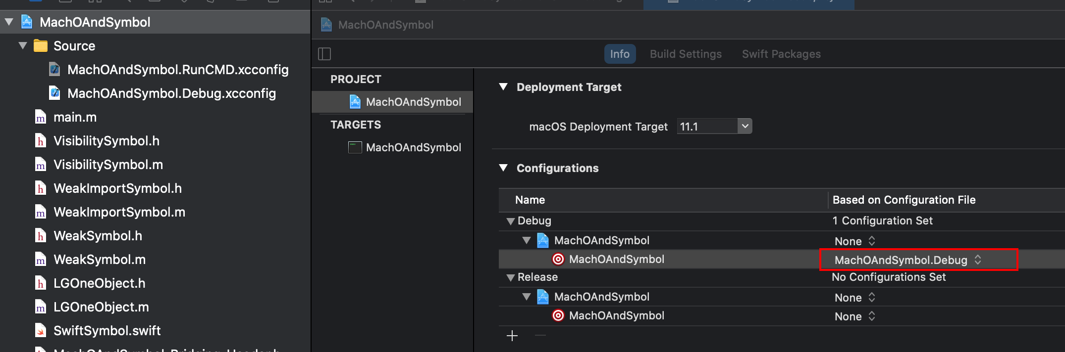This screenshot has width=1065, height=352.
Task: Open config file popup for Debug project row
Action: 855,241
